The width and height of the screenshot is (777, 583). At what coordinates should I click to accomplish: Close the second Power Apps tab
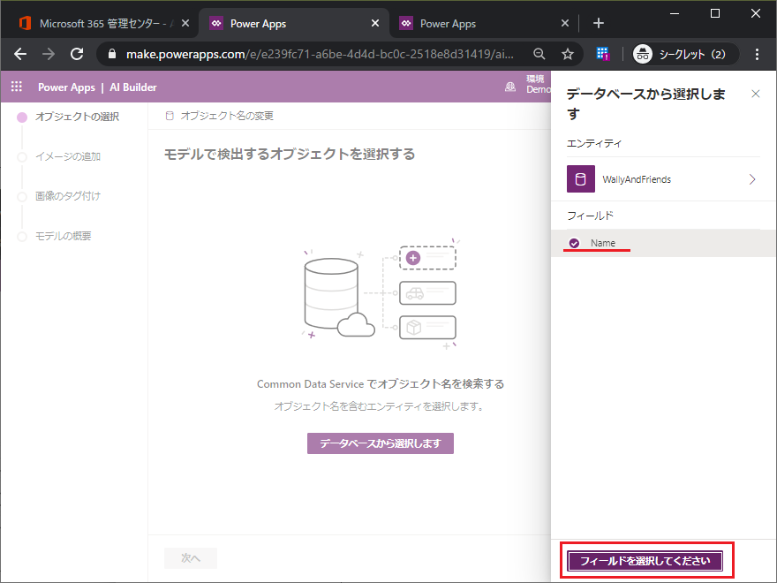(x=565, y=23)
